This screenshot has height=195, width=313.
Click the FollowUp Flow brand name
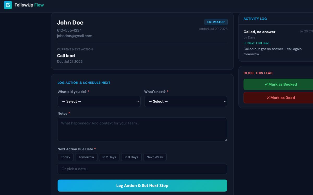click(29, 5)
